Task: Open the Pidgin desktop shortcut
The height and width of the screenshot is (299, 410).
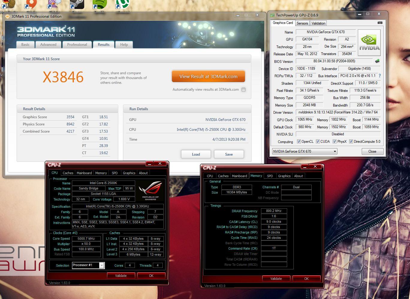Action: [x=54, y=4]
